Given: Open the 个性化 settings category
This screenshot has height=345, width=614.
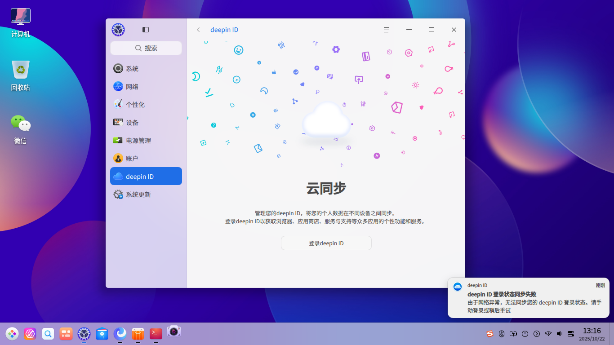Looking at the screenshot, I should point(146,105).
